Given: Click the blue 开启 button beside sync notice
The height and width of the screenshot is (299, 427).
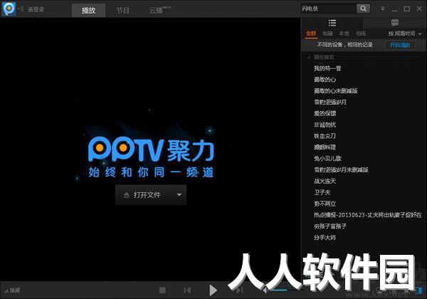Looking at the screenshot, I should click(399, 45).
